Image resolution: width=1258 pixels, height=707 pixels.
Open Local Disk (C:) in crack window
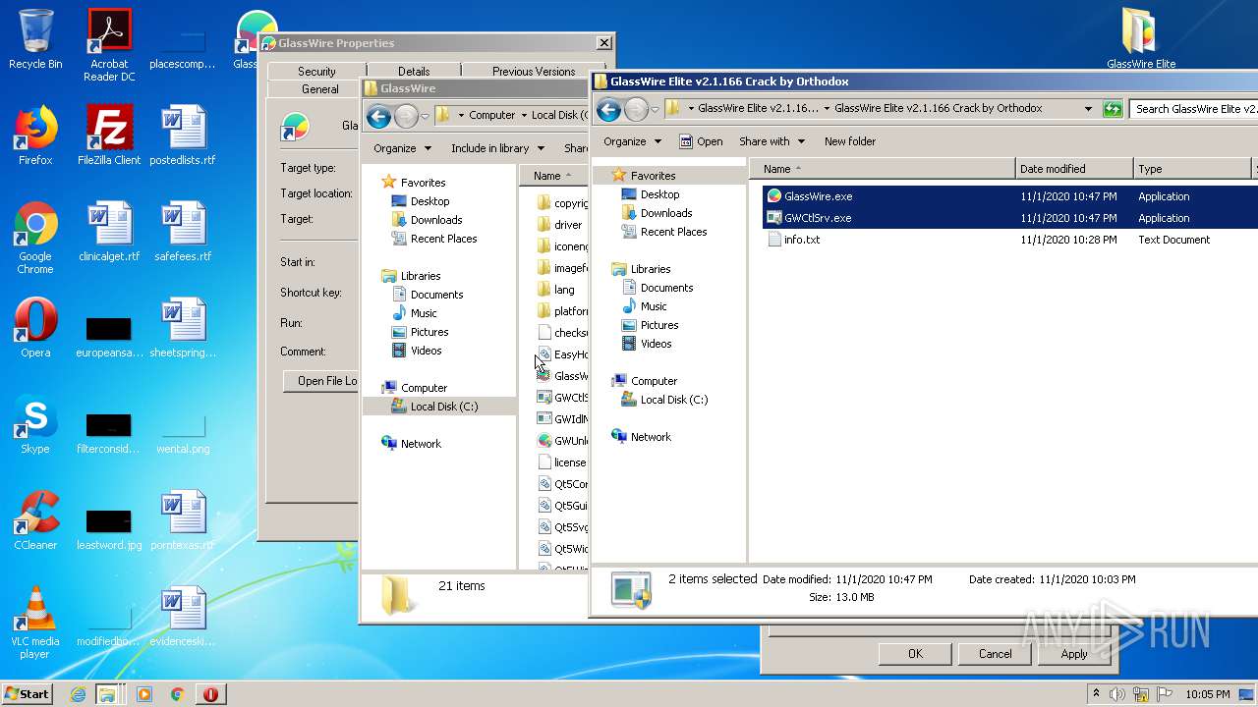[673, 400]
